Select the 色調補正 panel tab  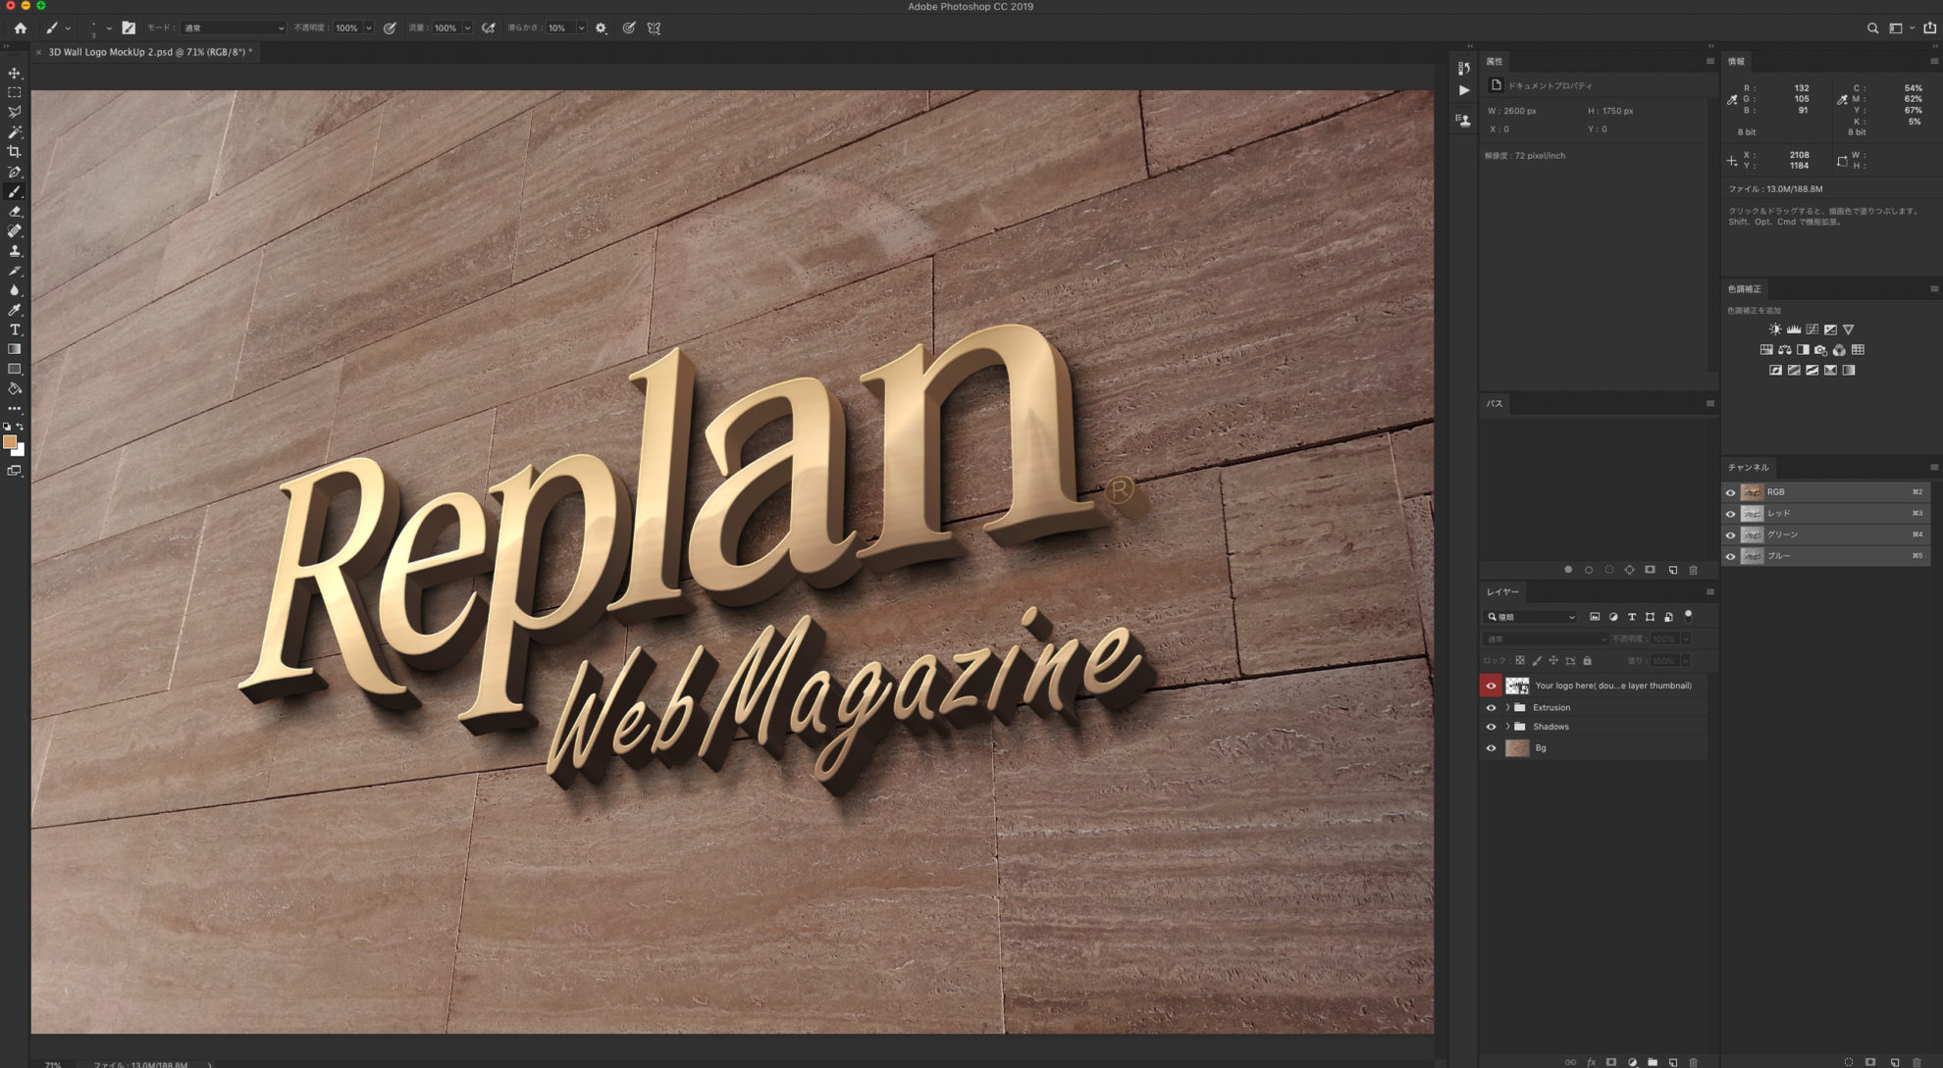coord(1745,289)
